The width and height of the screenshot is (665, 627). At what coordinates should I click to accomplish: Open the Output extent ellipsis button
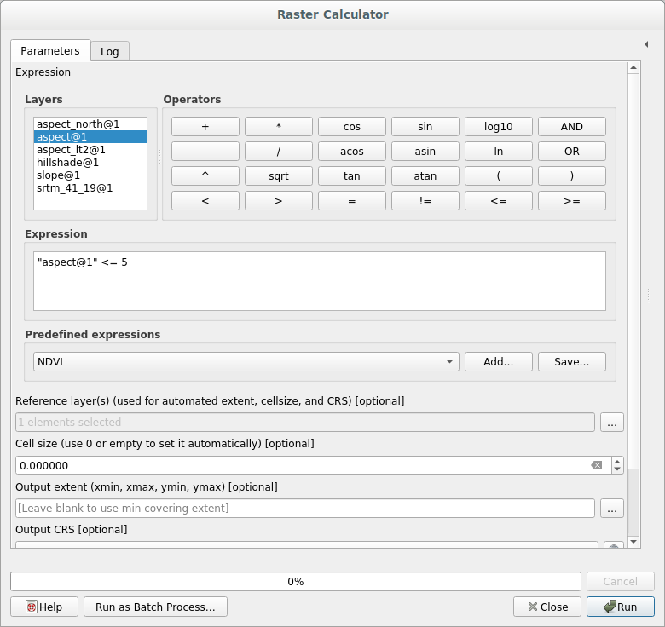pos(611,509)
